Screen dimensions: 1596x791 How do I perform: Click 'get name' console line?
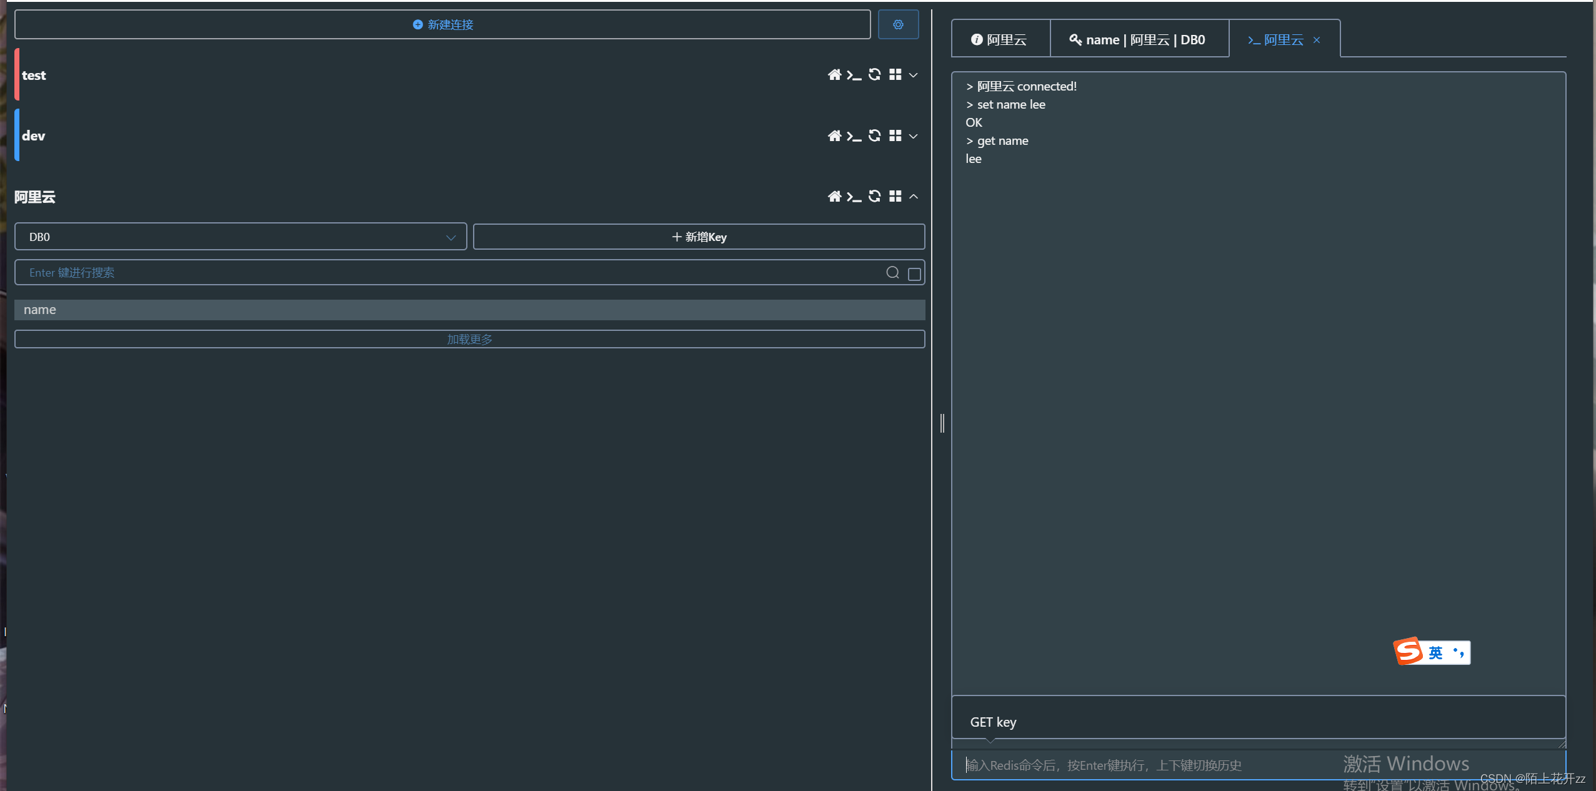point(997,140)
